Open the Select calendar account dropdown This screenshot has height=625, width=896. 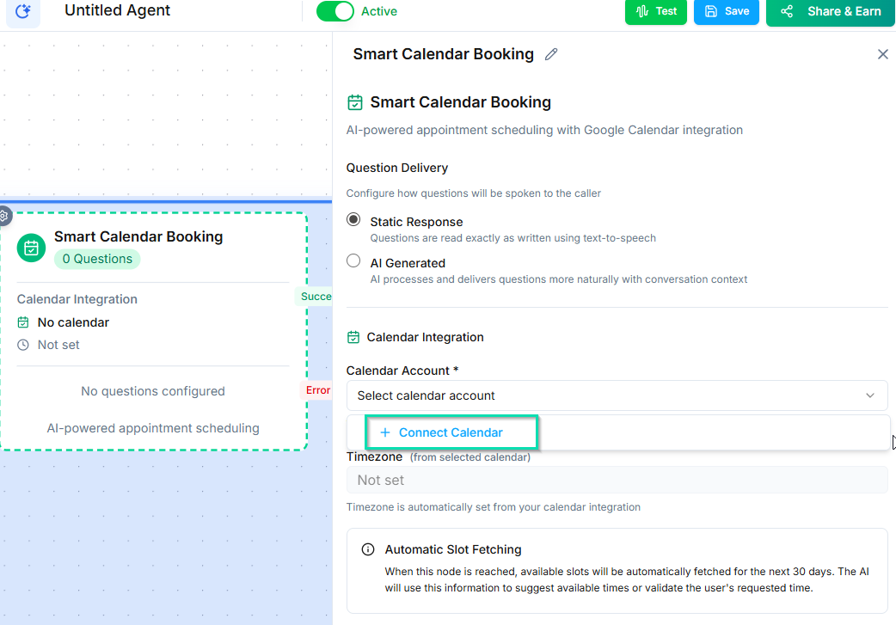[x=617, y=395]
